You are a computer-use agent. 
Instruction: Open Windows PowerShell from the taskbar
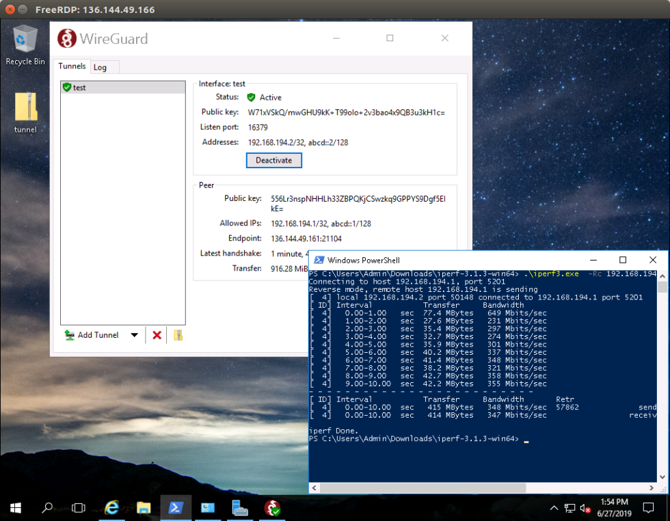point(176,508)
